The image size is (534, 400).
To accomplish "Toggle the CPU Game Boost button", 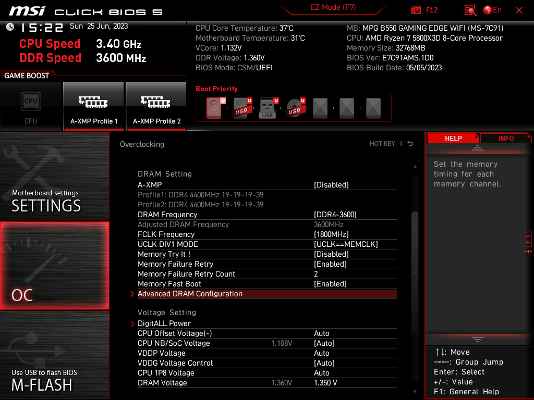I will (x=31, y=106).
